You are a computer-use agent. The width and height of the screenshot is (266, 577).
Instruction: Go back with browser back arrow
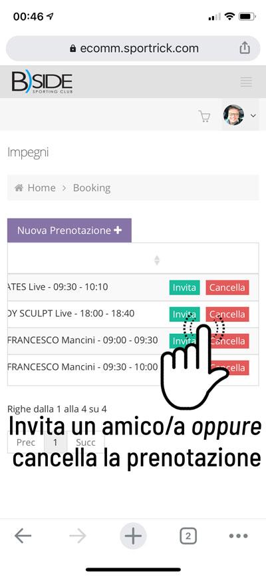click(23, 536)
